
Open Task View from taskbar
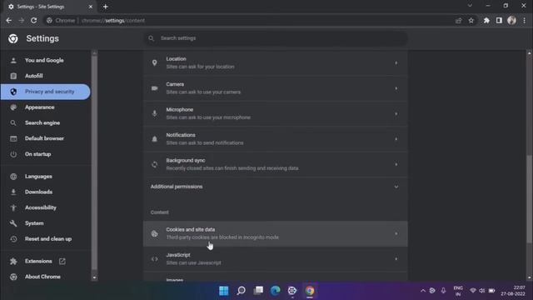(258, 291)
